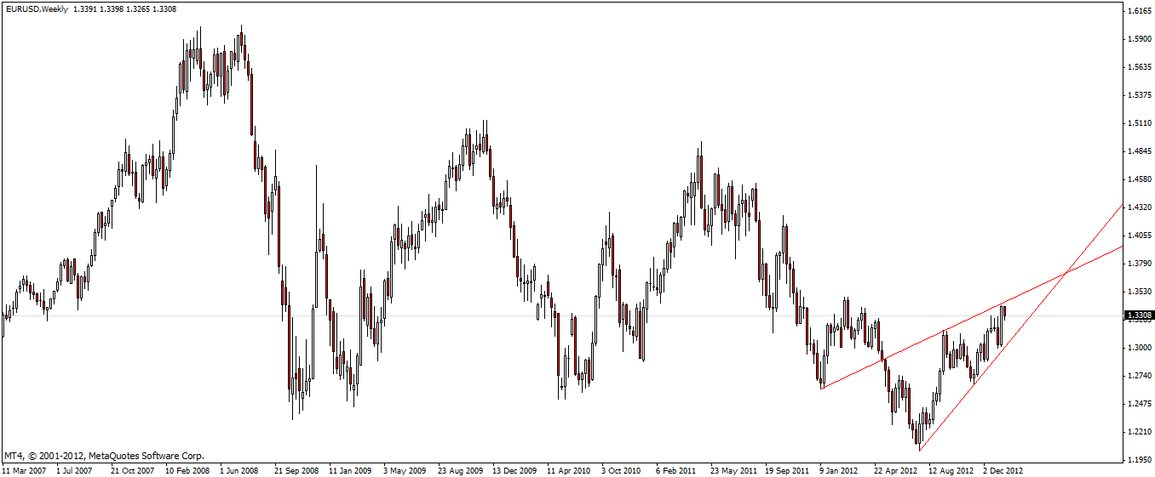Click the current price label 1.3308

tap(1139, 315)
